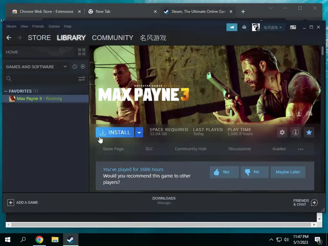This screenshot has width=328, height=246.
Task: Open advanced library filter options icon
Action: click(82, 79)
